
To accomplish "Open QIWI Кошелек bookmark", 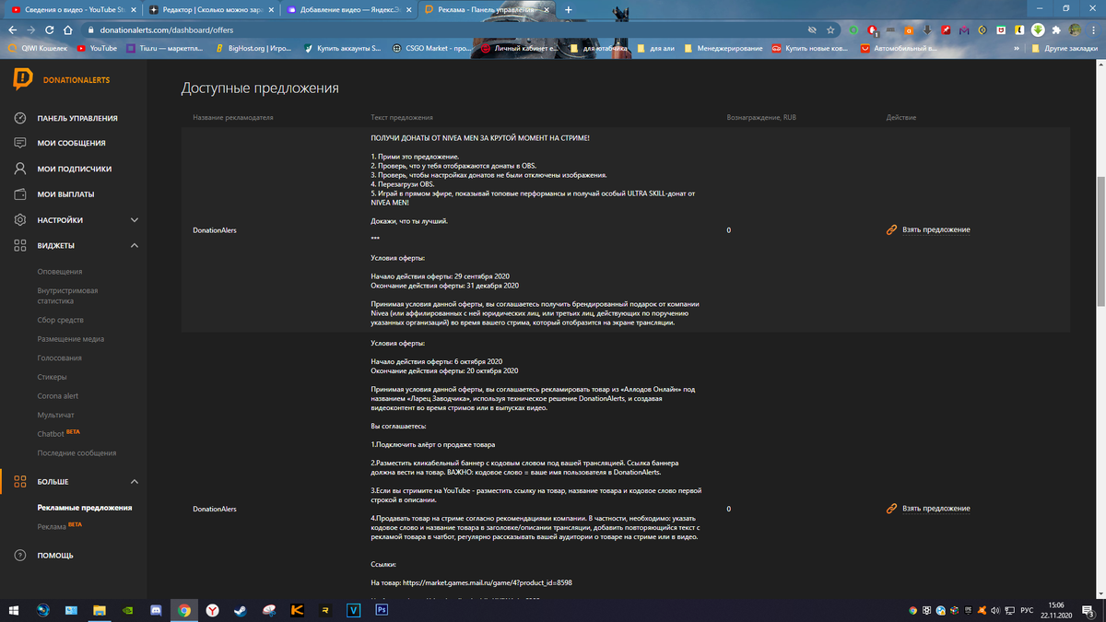I will point(38,48).
